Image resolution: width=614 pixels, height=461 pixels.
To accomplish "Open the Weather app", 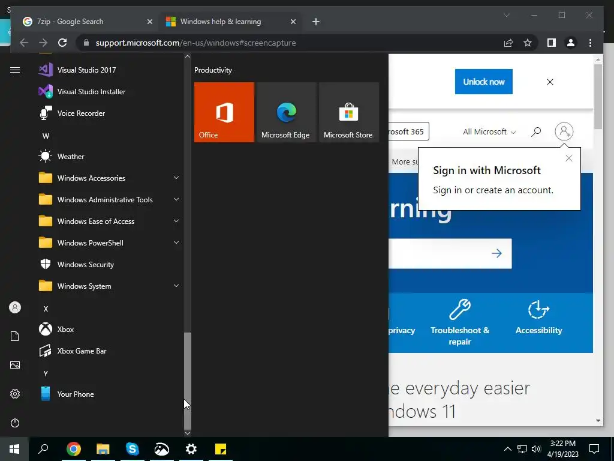I will [108, 157].
